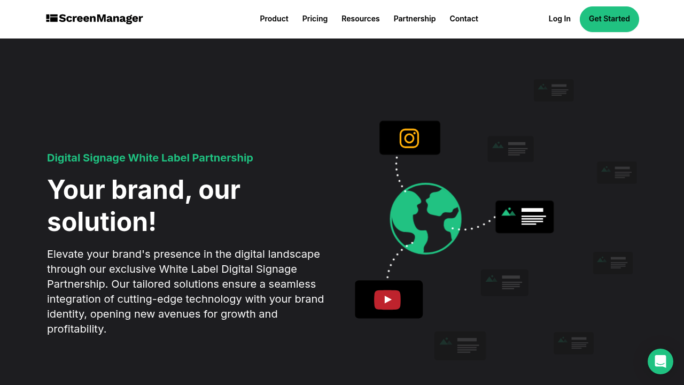Click the Instagram icon card
Screen dimensions: 684x385
click(410, 138)
